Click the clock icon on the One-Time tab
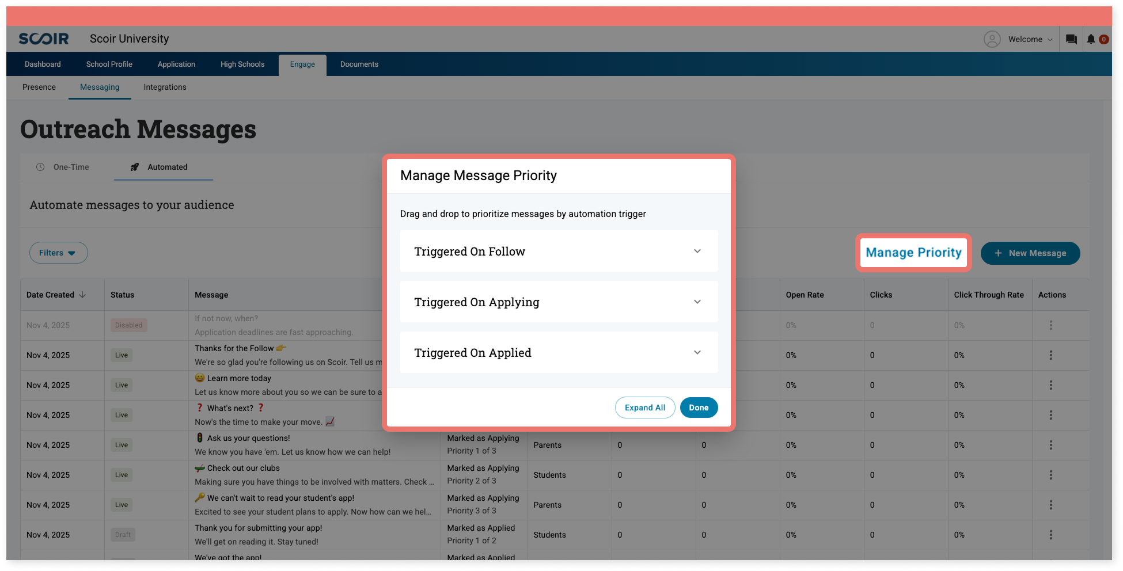Screen dimensions: 1123x571 pos(40,167)
